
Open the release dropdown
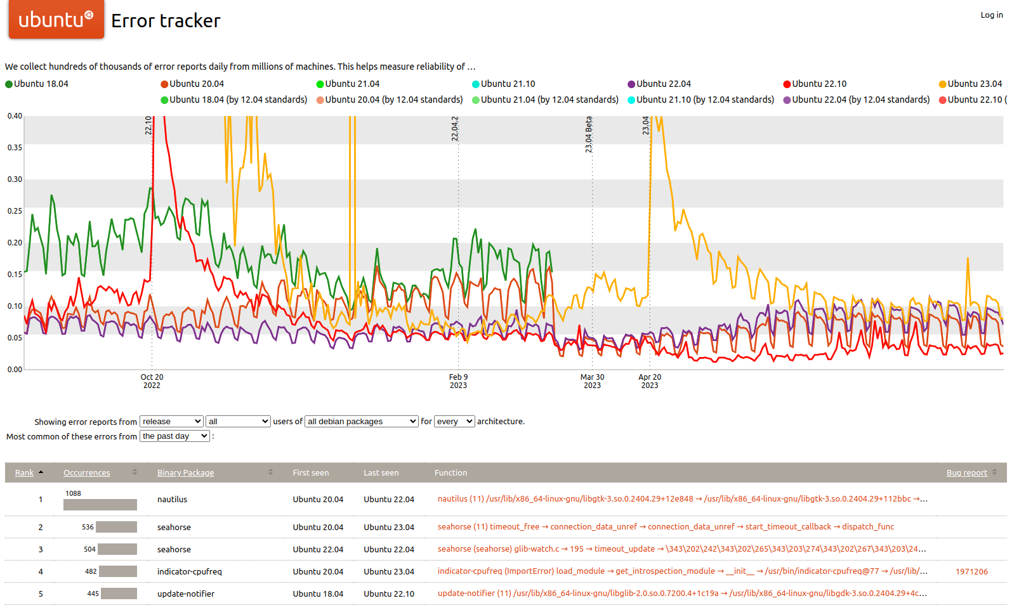click(x=171, y=422)
